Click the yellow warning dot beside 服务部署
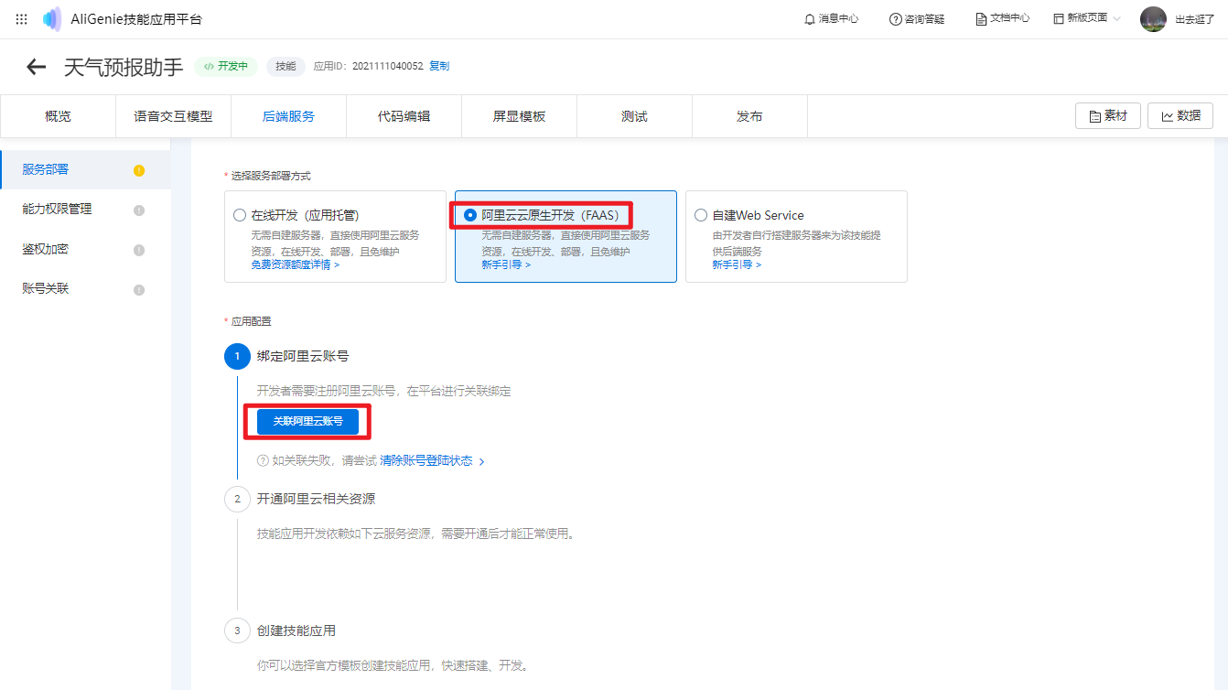The width and height of the screenshot is (1228, 690). pyautogui.click(x=139, y=170)
